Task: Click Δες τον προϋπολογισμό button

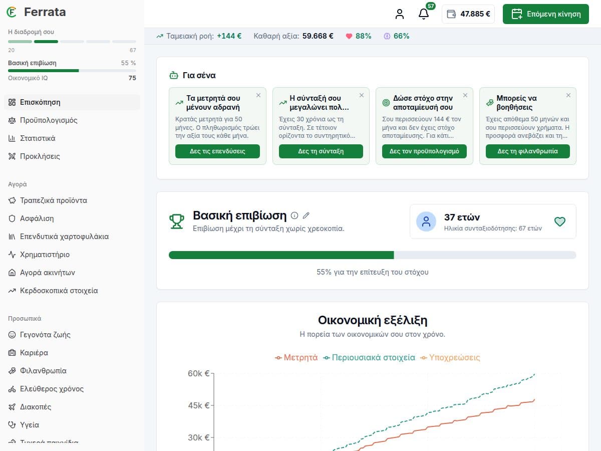Action: click(424, 151)
